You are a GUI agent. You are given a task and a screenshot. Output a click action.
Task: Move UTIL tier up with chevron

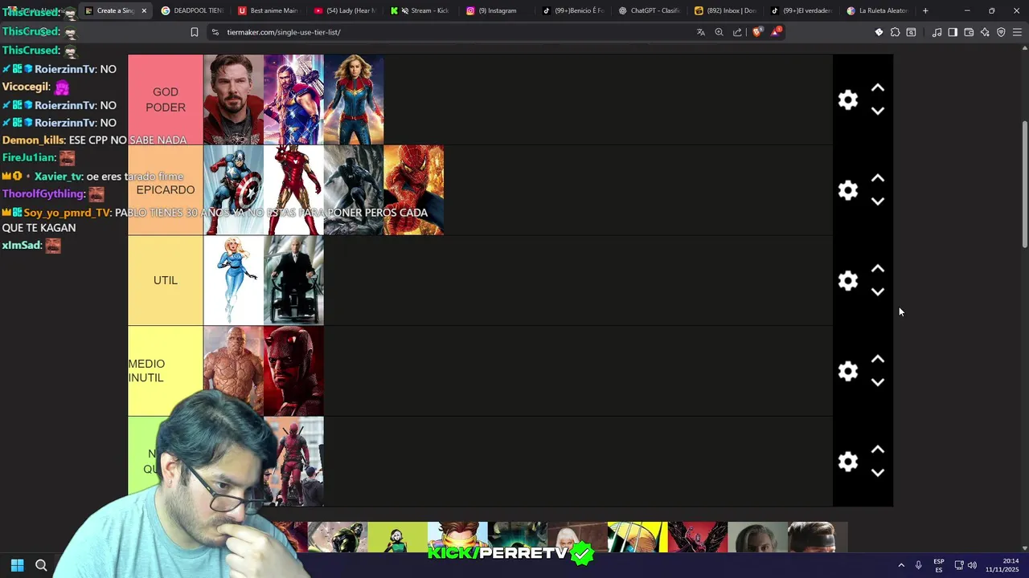pos(878,269)
